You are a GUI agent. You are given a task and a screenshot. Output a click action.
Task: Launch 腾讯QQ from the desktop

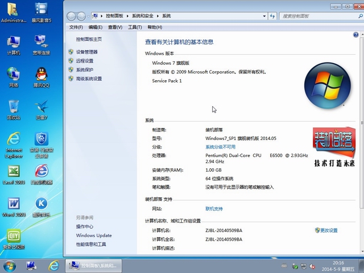[42, 77]
